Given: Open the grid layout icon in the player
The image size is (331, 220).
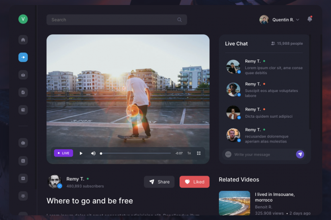Looking at the screenshot, I should (199, 153).
